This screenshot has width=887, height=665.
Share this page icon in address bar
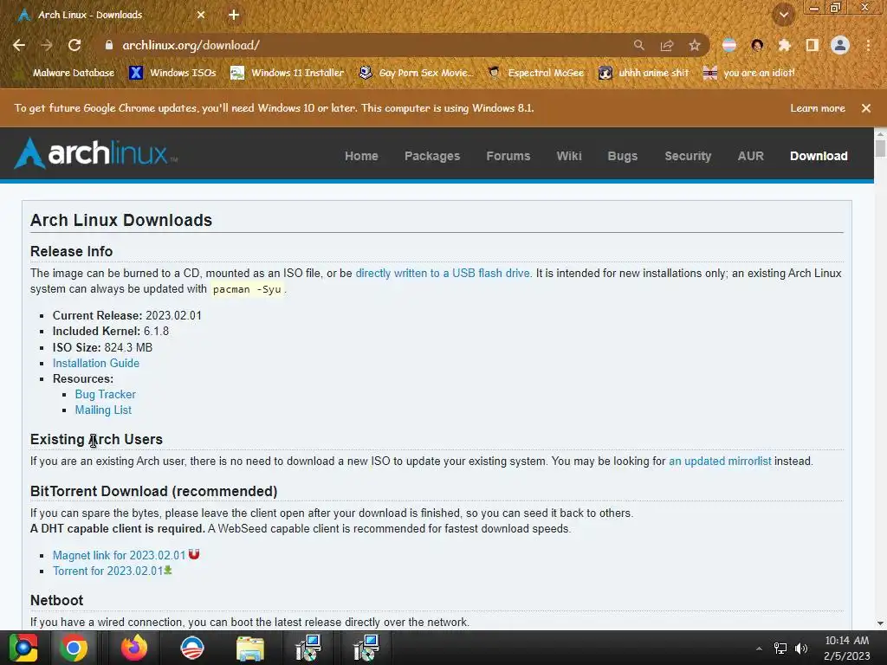667,45
